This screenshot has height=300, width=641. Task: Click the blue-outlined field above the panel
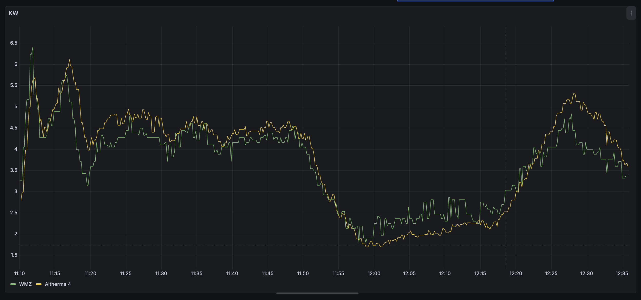(x=475, y=1)
